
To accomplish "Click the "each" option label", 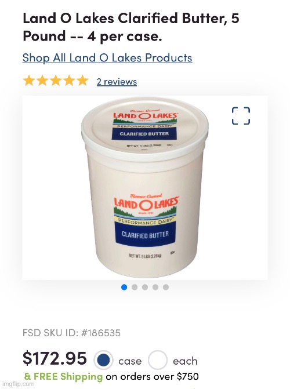I will tap(185, 361).
